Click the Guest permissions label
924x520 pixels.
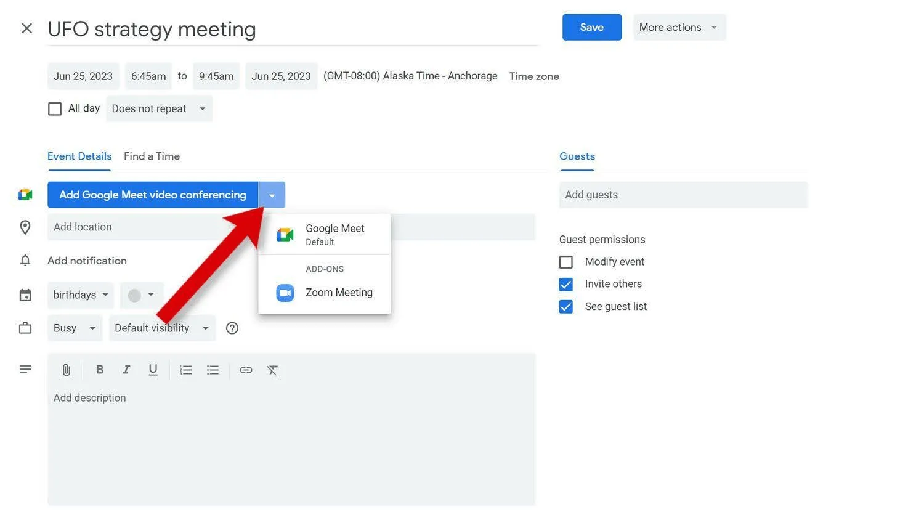pos(602,240)
